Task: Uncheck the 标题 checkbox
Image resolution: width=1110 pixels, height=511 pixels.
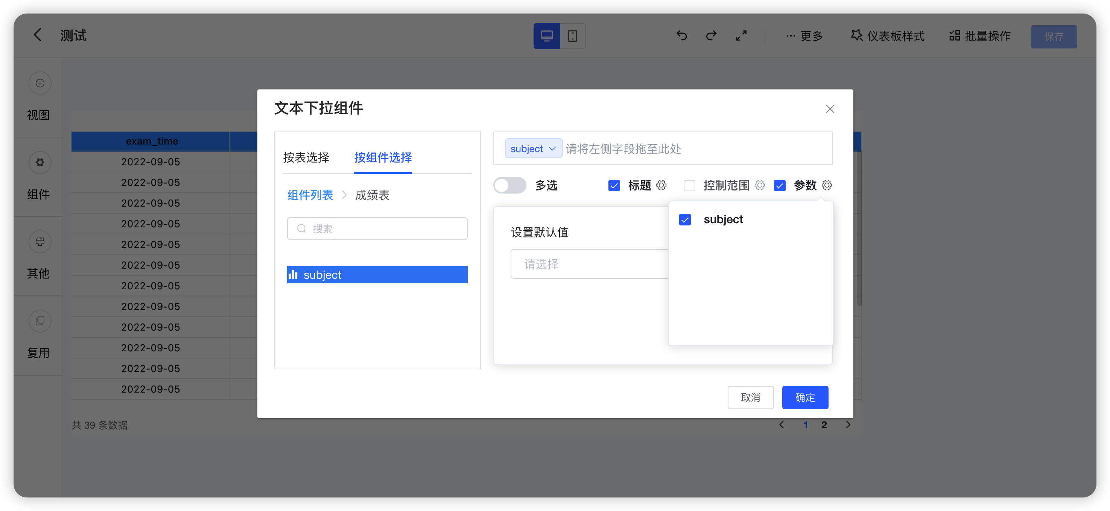Action: 614,185
